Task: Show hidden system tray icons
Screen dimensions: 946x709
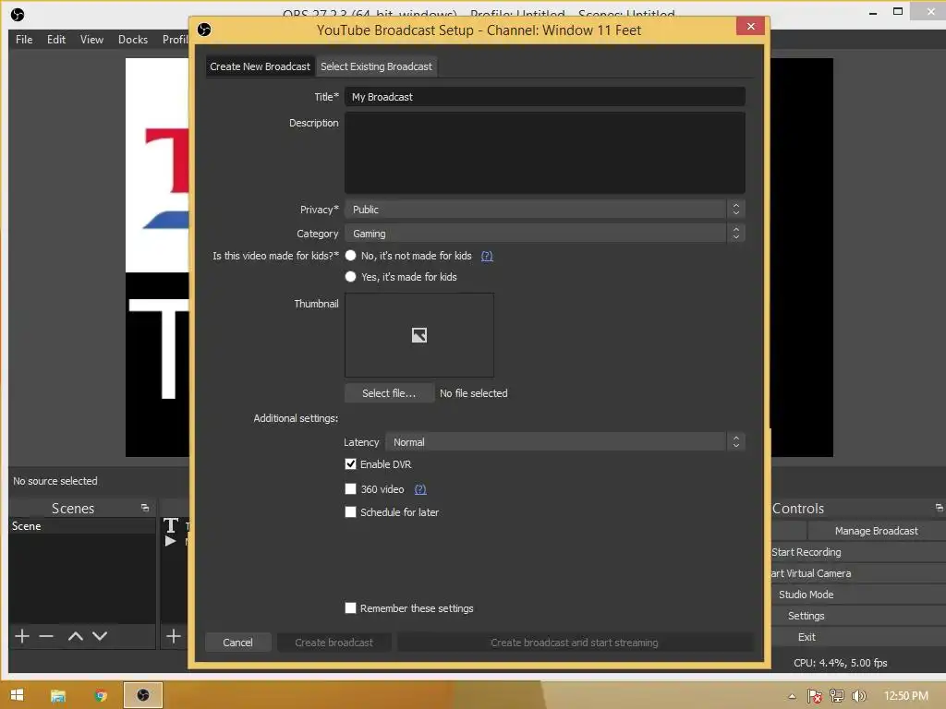Action: click(x=792, y=696)
